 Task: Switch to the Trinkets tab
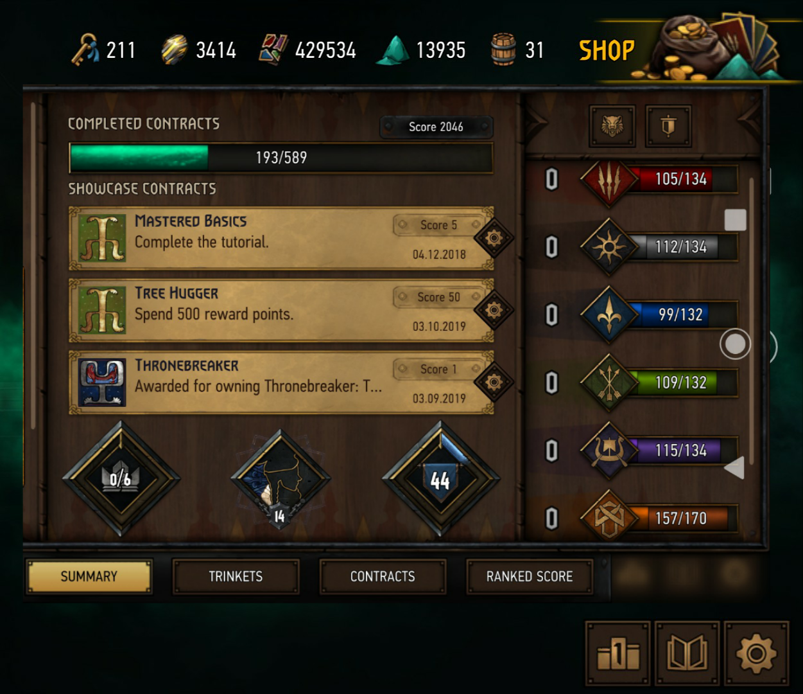click(x=236, y=576)
